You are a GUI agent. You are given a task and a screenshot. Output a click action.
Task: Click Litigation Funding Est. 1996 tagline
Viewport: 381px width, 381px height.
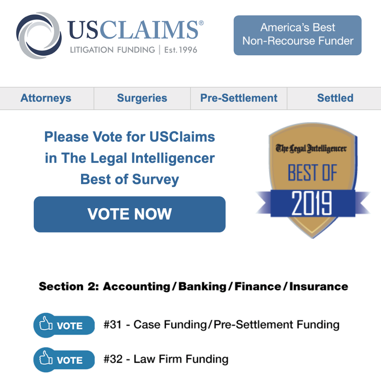click(134, 50)
